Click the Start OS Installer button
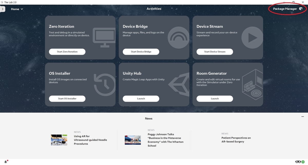 tap(67, 98)
